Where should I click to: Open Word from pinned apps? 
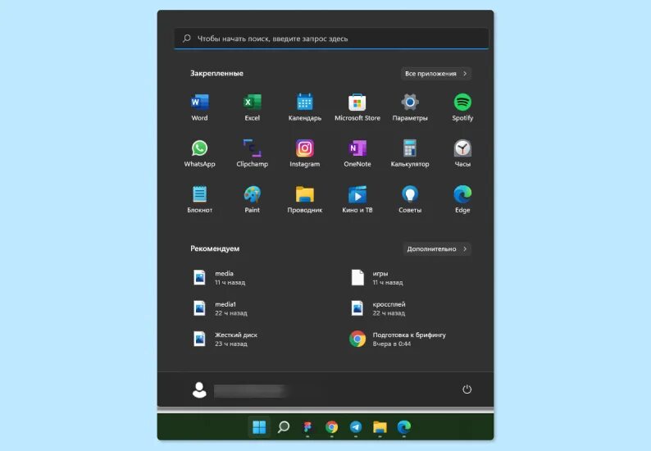[200, 107]
